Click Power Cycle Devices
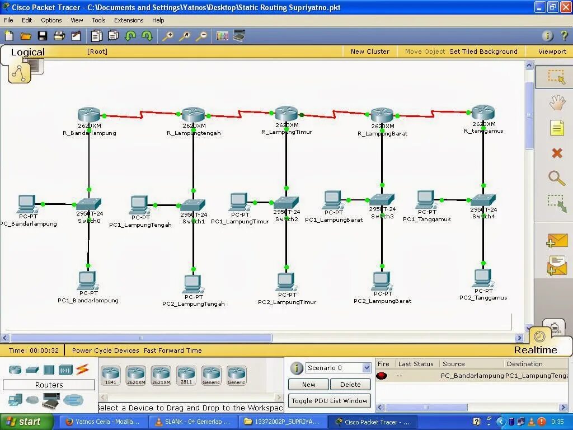This screenshot has width=573, height=430. [x=105, y=350]
